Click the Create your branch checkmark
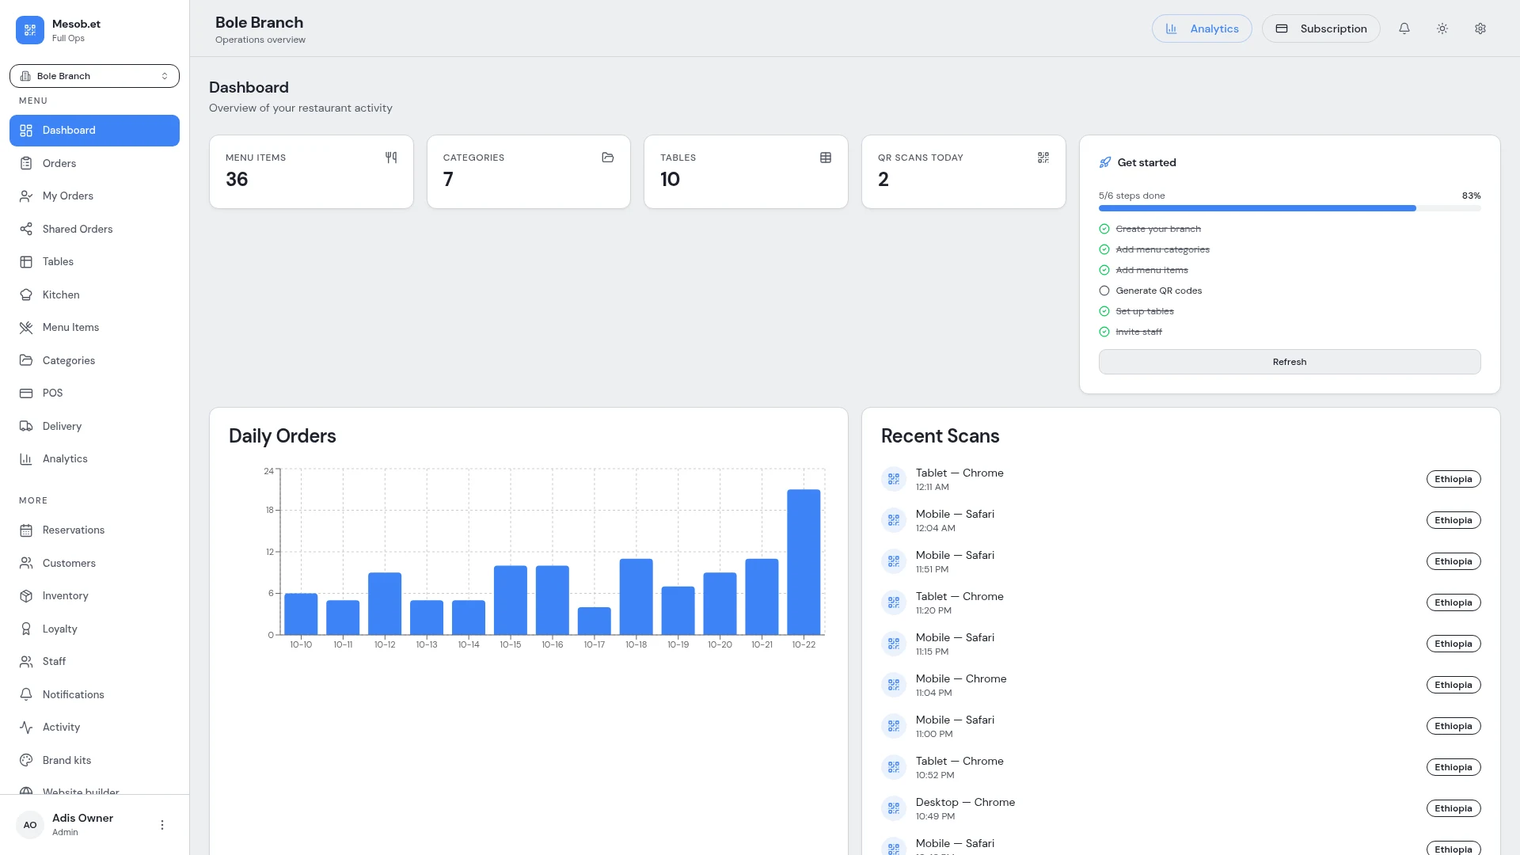The height and width of the screenshot is (855, 1520). coord(1104,229)
